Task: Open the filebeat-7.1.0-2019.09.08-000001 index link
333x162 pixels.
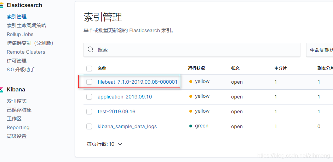Action: click(137, 82)
